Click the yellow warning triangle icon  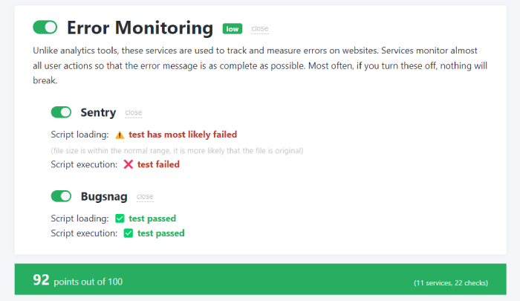pyautogui.click(x=120, y=135)
